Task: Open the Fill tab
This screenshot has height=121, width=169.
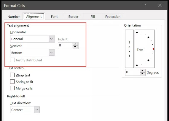Action: click(93, 17)
